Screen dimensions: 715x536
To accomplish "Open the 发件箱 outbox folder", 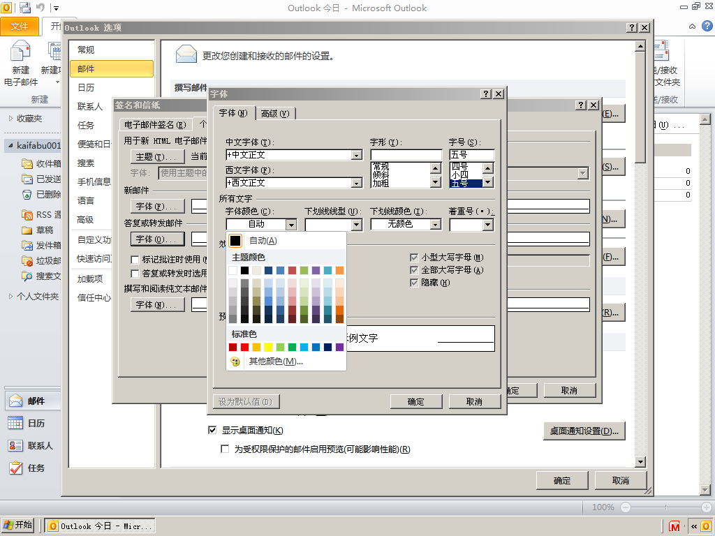I will pyautogui.click(x=41, y=246).
